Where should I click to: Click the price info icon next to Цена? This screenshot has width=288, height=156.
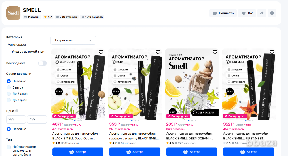coord(17,111)
